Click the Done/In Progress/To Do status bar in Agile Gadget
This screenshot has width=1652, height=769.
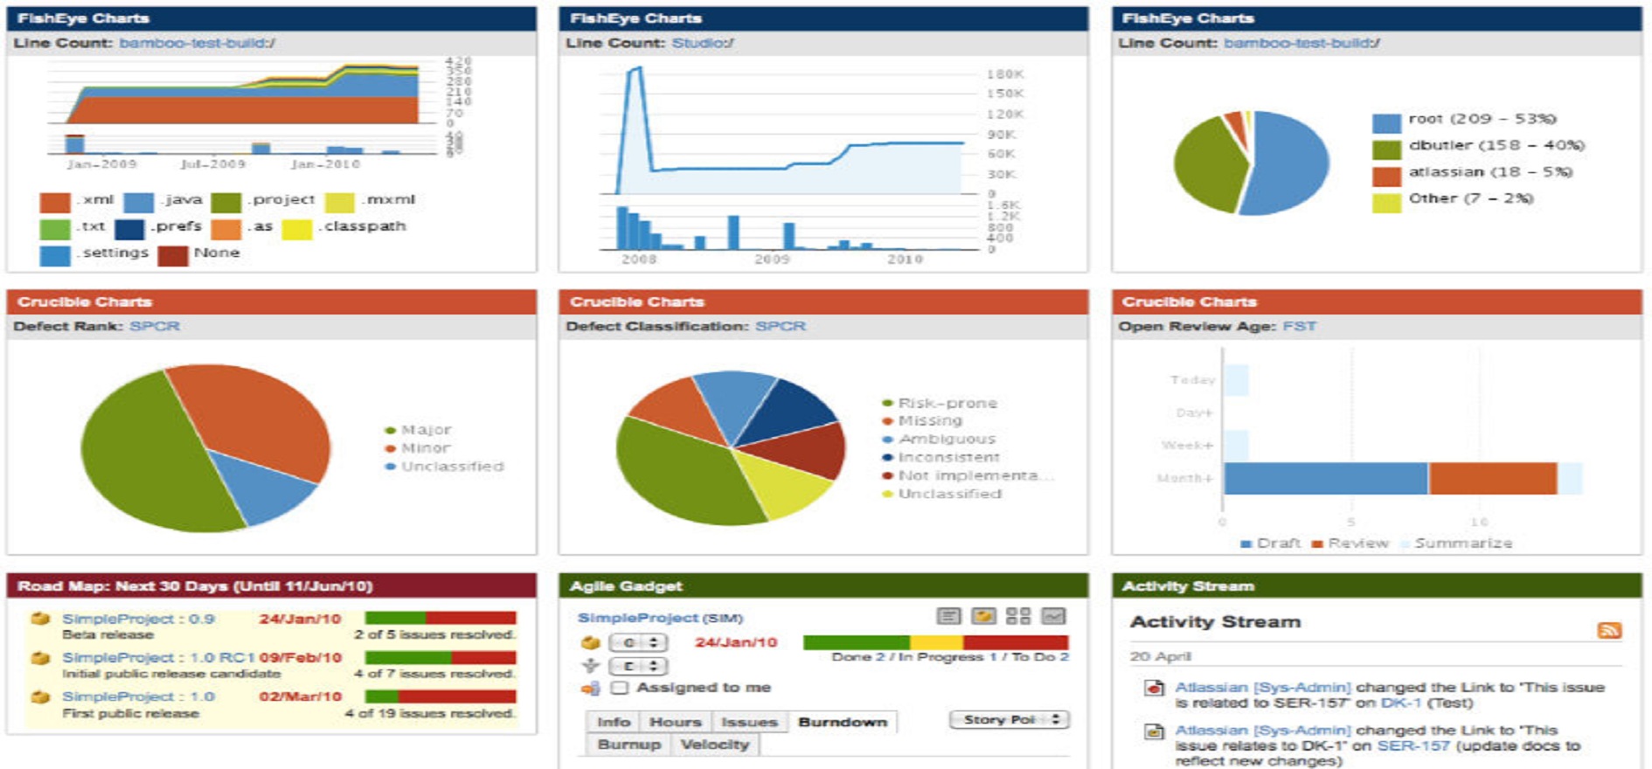point(936,642)
